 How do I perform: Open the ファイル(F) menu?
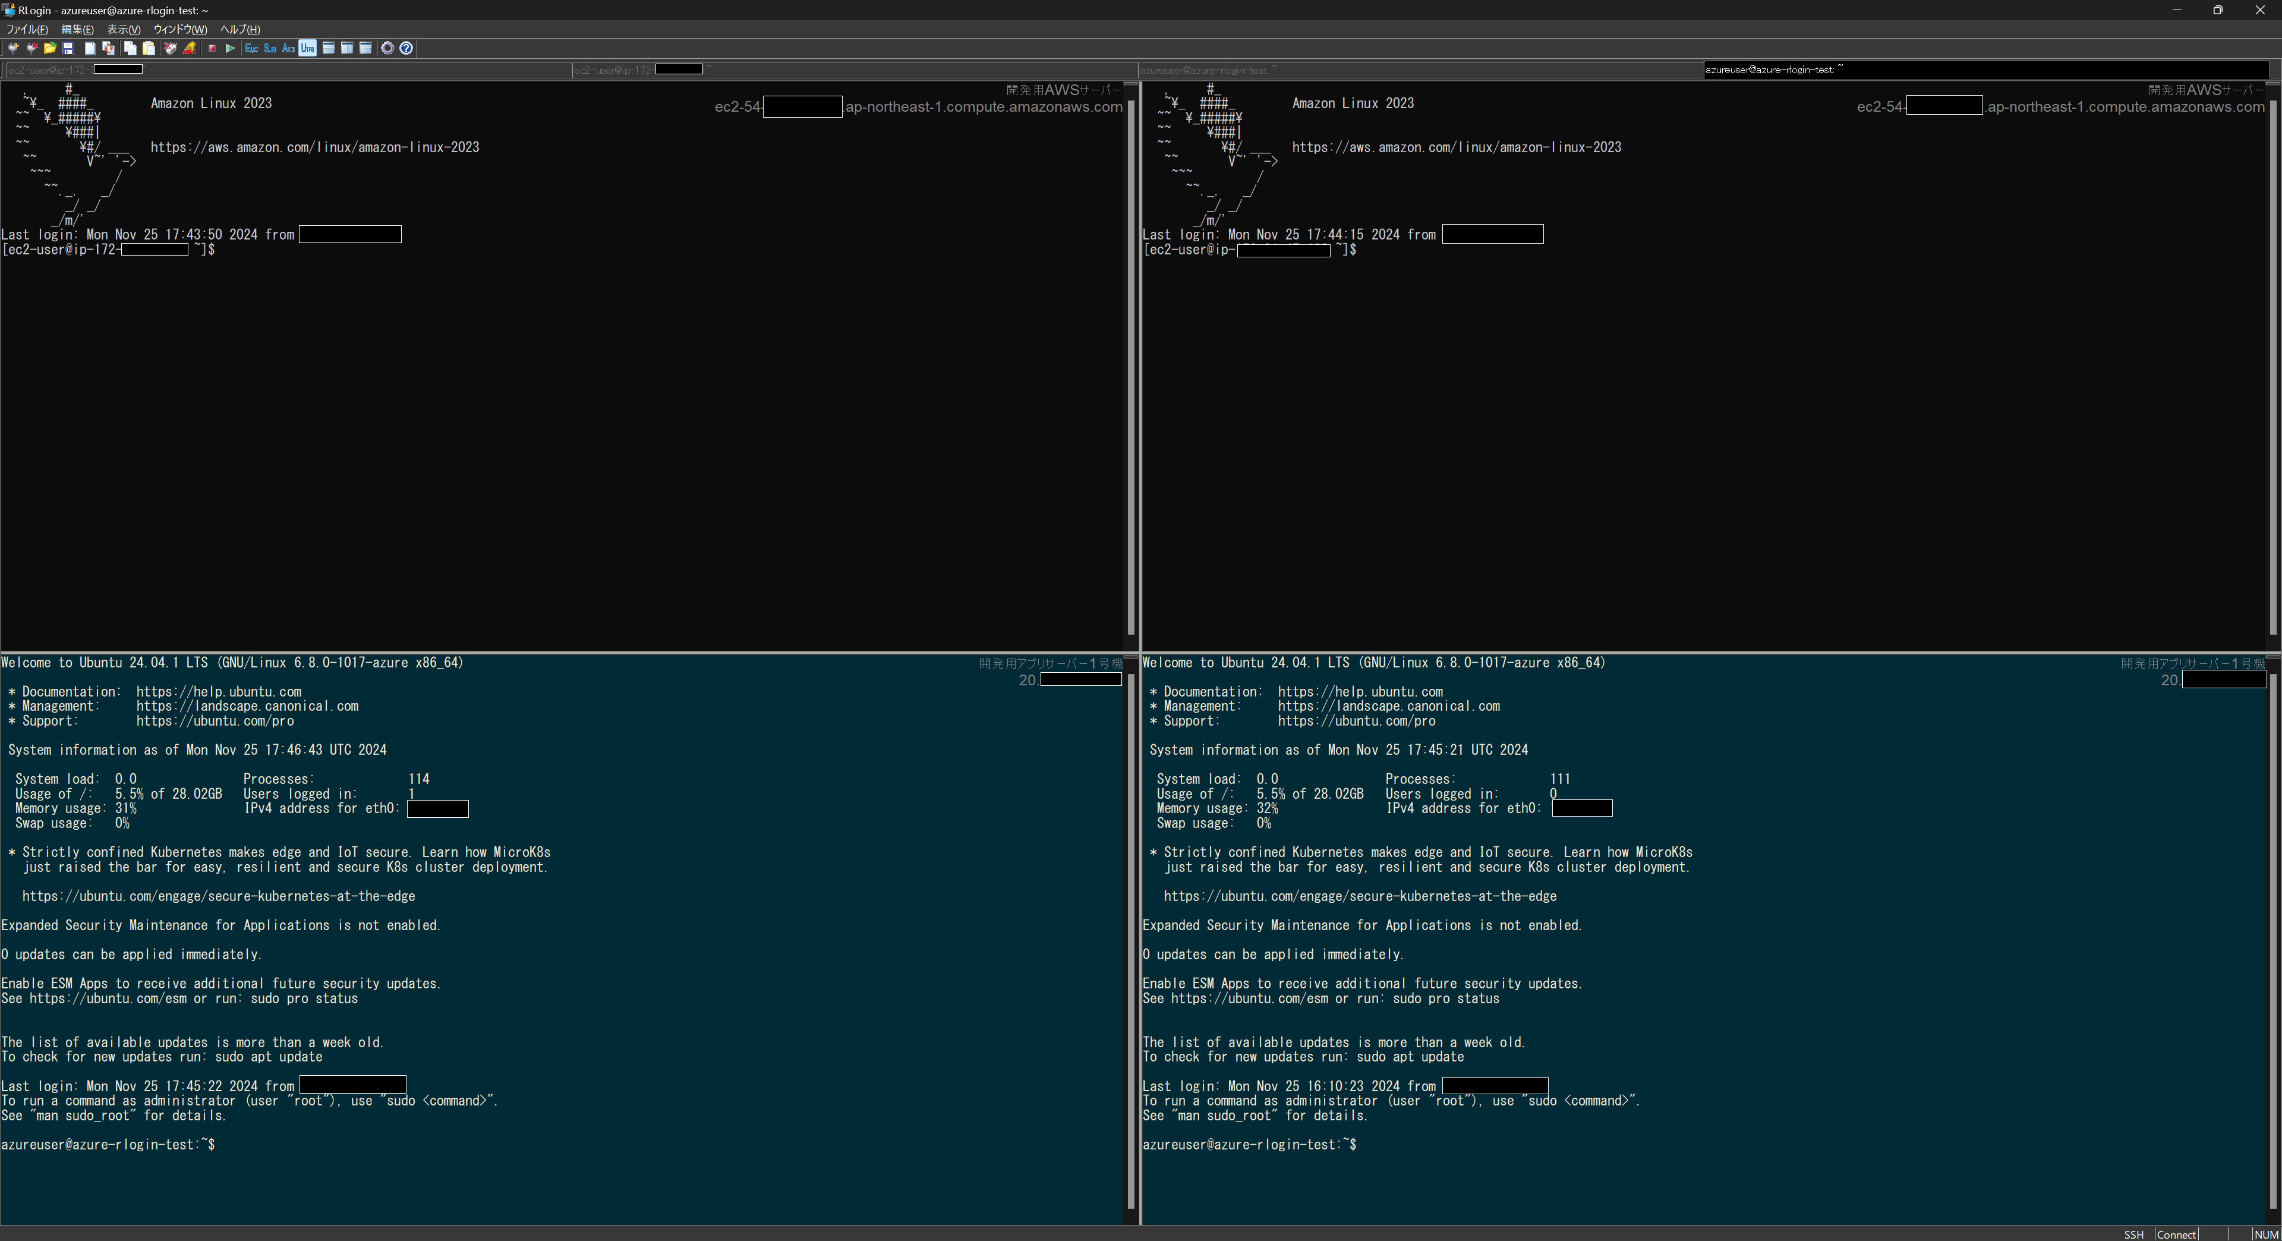[x=27, y=29]
